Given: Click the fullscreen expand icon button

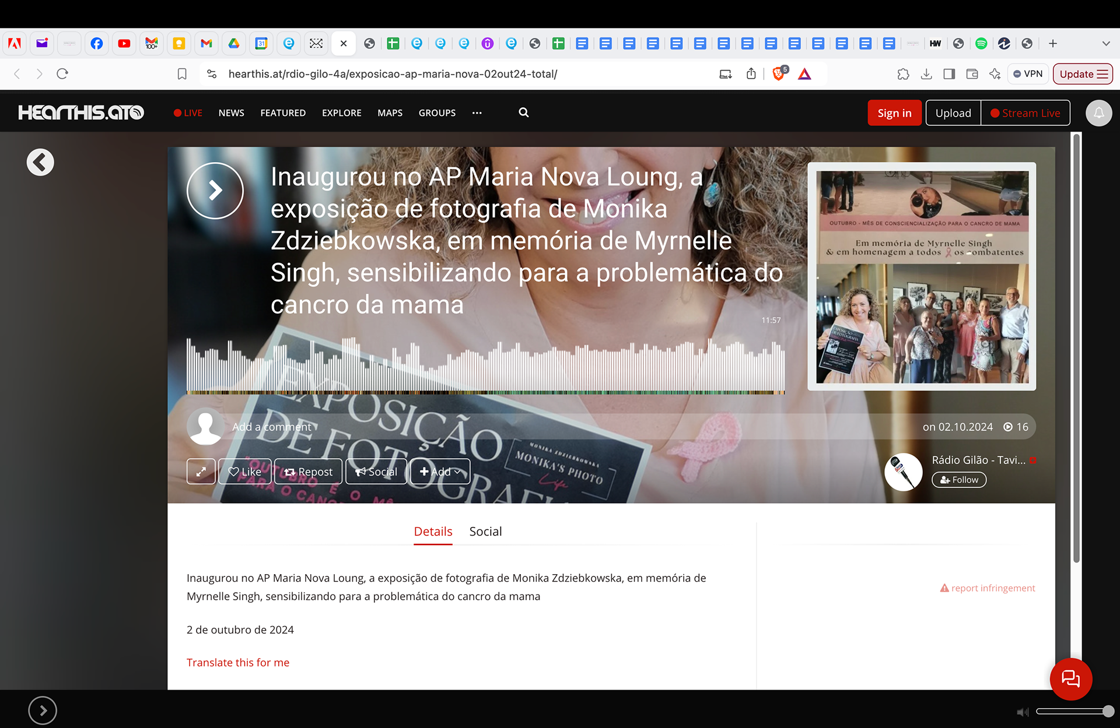Looking at the screenshot, I should tap(201, 472).
